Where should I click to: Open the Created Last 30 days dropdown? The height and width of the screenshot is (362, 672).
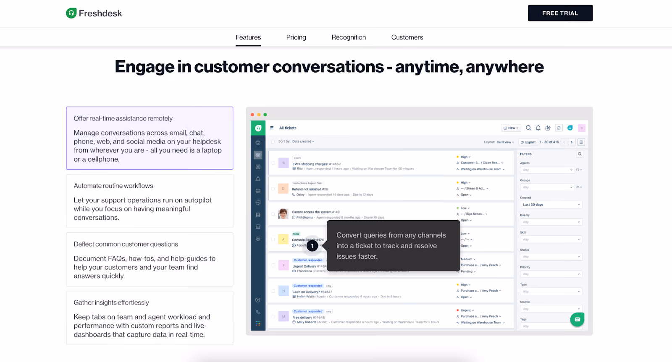pos(551,205)
